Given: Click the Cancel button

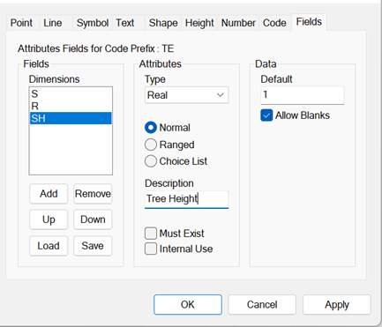Looking at the screenshot, I should pyautogui.click(x=262, y=305).
